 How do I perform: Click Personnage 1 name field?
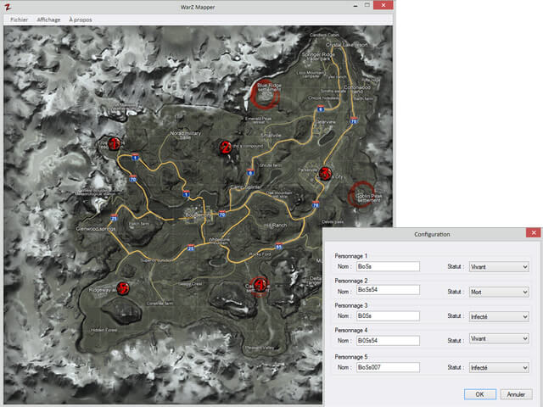388,266
